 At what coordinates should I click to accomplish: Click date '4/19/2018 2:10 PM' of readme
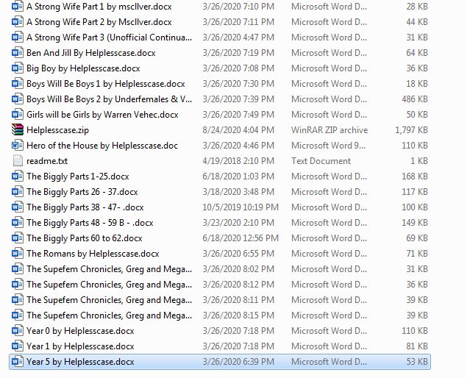[238, 161]
